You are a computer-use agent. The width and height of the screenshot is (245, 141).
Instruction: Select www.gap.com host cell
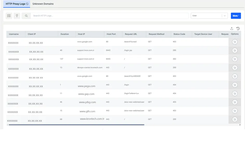[x=86, y=94]
